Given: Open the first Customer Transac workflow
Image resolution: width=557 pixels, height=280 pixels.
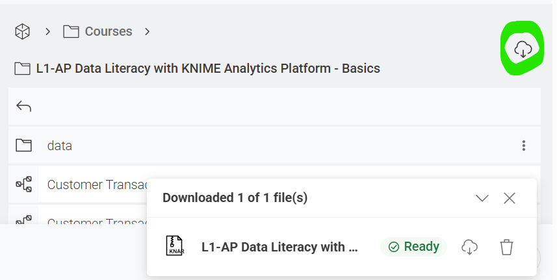Looking at the screenshot, I should (x=94, y=185).
